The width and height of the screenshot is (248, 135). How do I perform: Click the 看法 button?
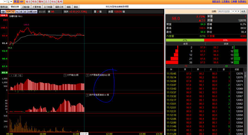point(28,2)
